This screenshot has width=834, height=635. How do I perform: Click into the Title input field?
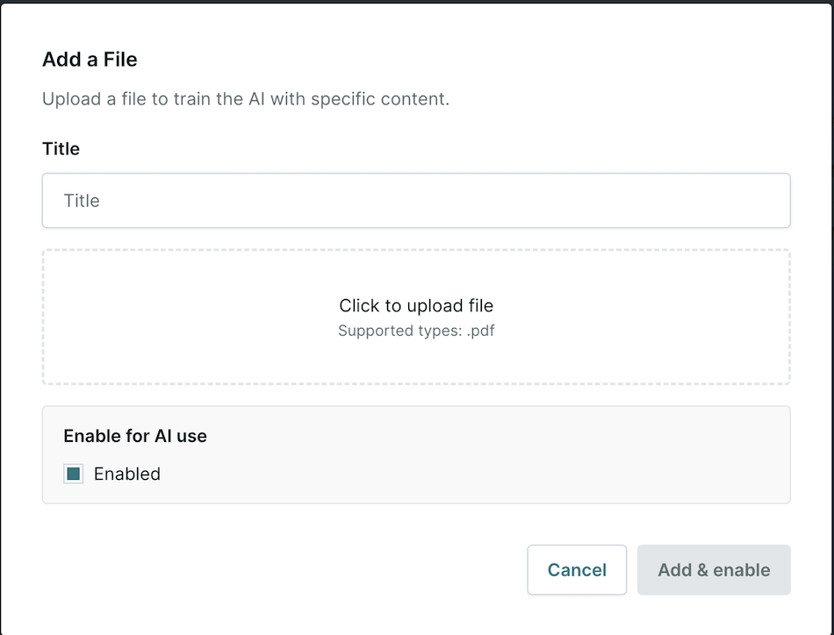click(x=416, y=200)
